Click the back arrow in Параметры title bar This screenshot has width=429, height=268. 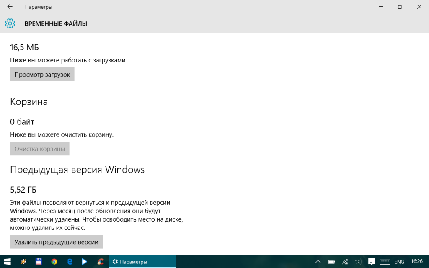[x=9, y=7]
